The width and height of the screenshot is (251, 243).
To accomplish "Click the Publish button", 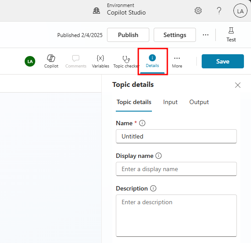I will point(128,35).
